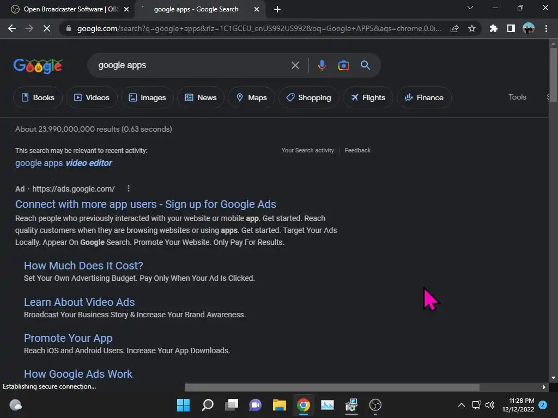Open the Chrome side panel

coord(511,28)
